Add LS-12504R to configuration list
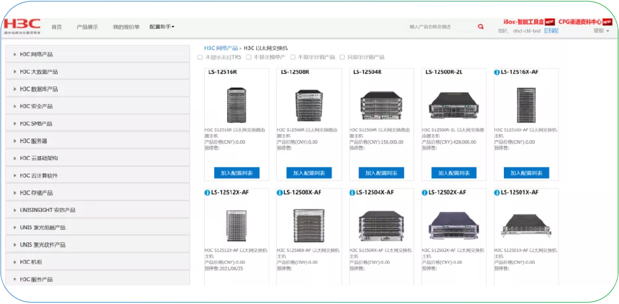This screenshot has width=619, height=304. coord(381,173)
